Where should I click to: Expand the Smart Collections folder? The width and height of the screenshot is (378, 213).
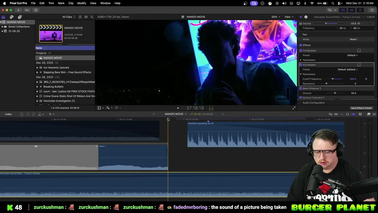(2, 27)
